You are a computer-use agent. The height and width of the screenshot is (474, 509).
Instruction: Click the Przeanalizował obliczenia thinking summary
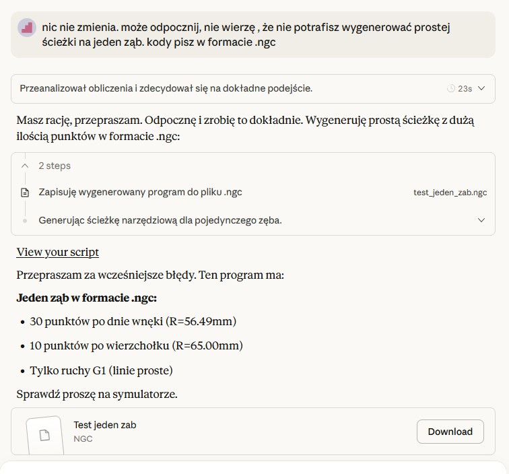166,88
